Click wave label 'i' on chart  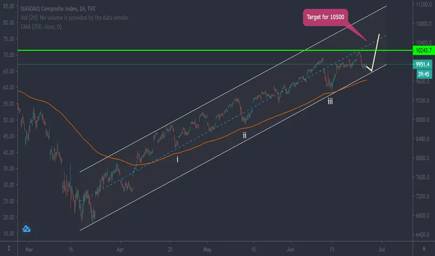click(x=177, y=159)
